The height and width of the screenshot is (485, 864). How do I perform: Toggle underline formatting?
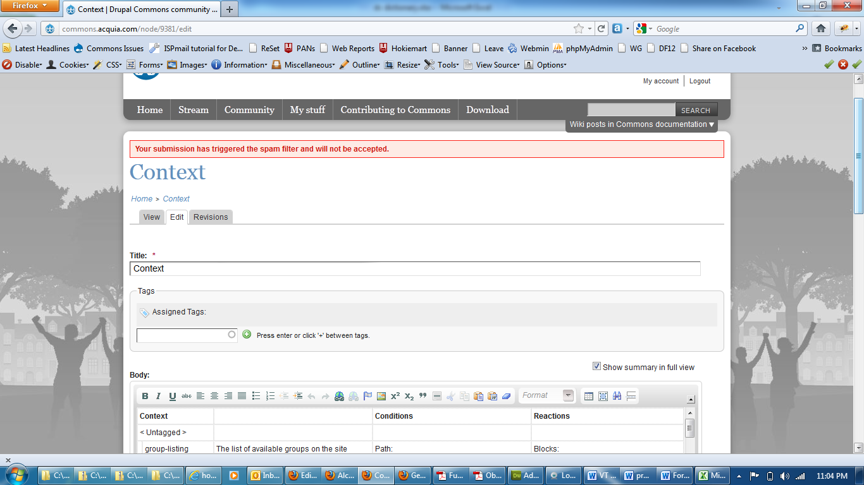(x=171, y=396)
